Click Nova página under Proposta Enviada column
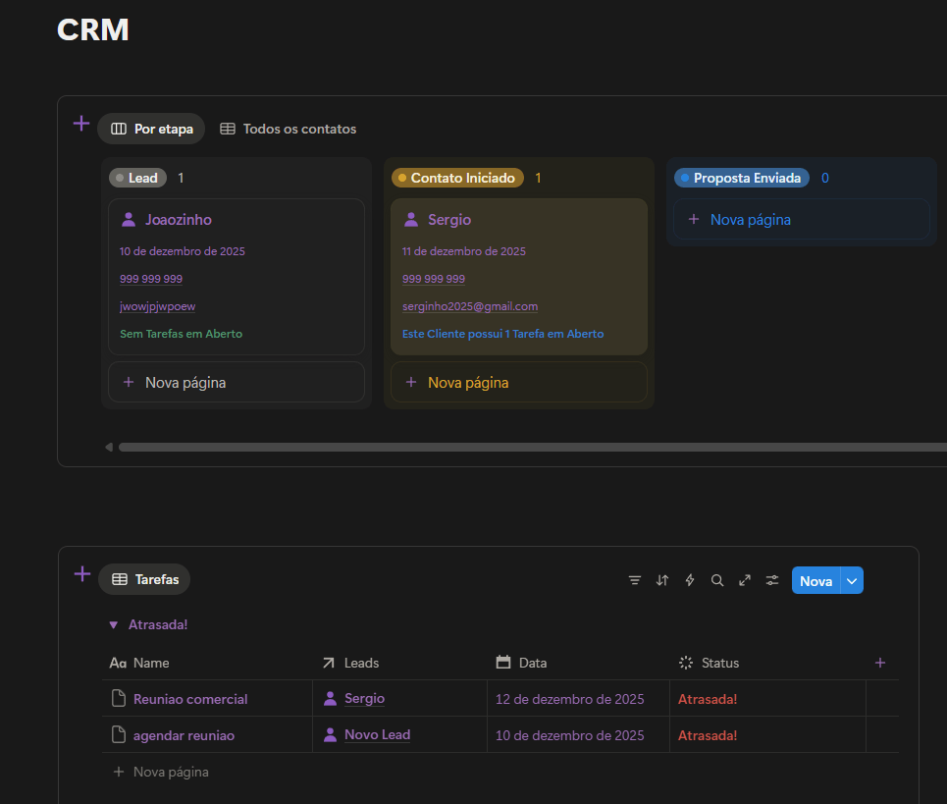947x804 pixels. click(750, 220)
